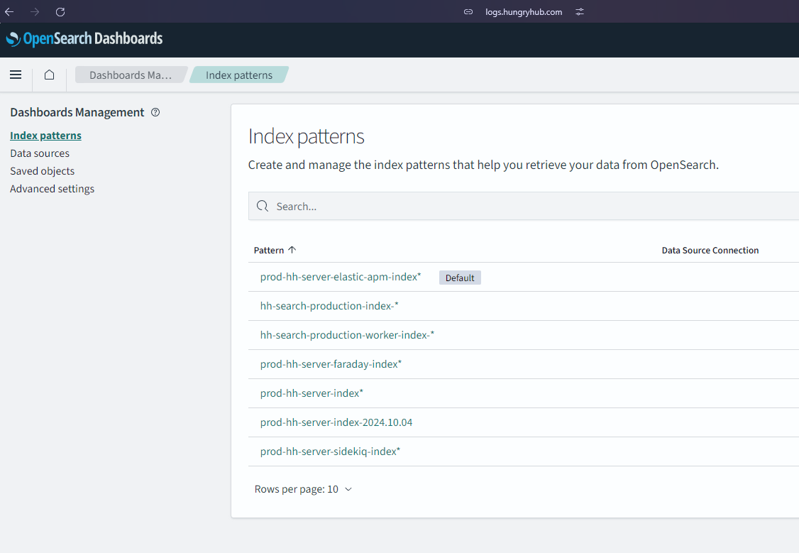Click the Dashboards Management breadcrumb
Image resolution: width=799 pixels, height=553 pixels.
(130, 75)
